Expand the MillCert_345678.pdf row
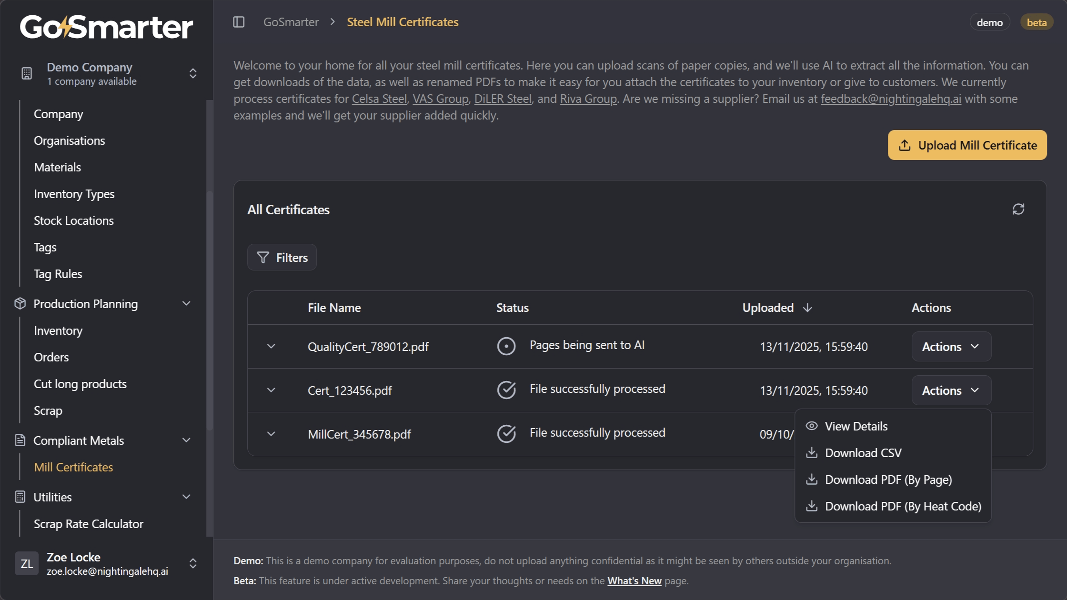 click(x=271, y=434)
